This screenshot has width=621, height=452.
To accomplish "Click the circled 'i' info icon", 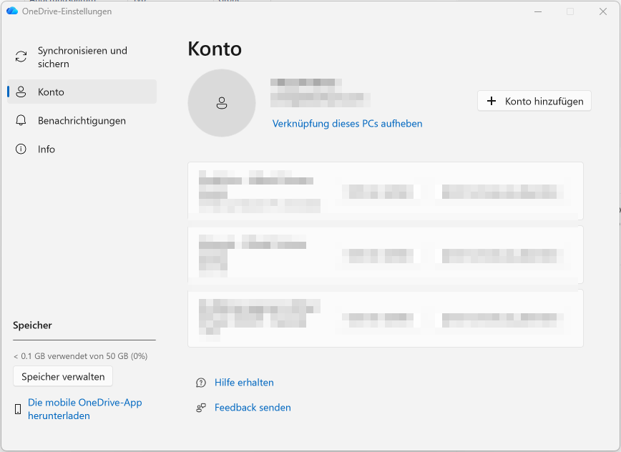I will pyautogui.click(x=21, y=149).
